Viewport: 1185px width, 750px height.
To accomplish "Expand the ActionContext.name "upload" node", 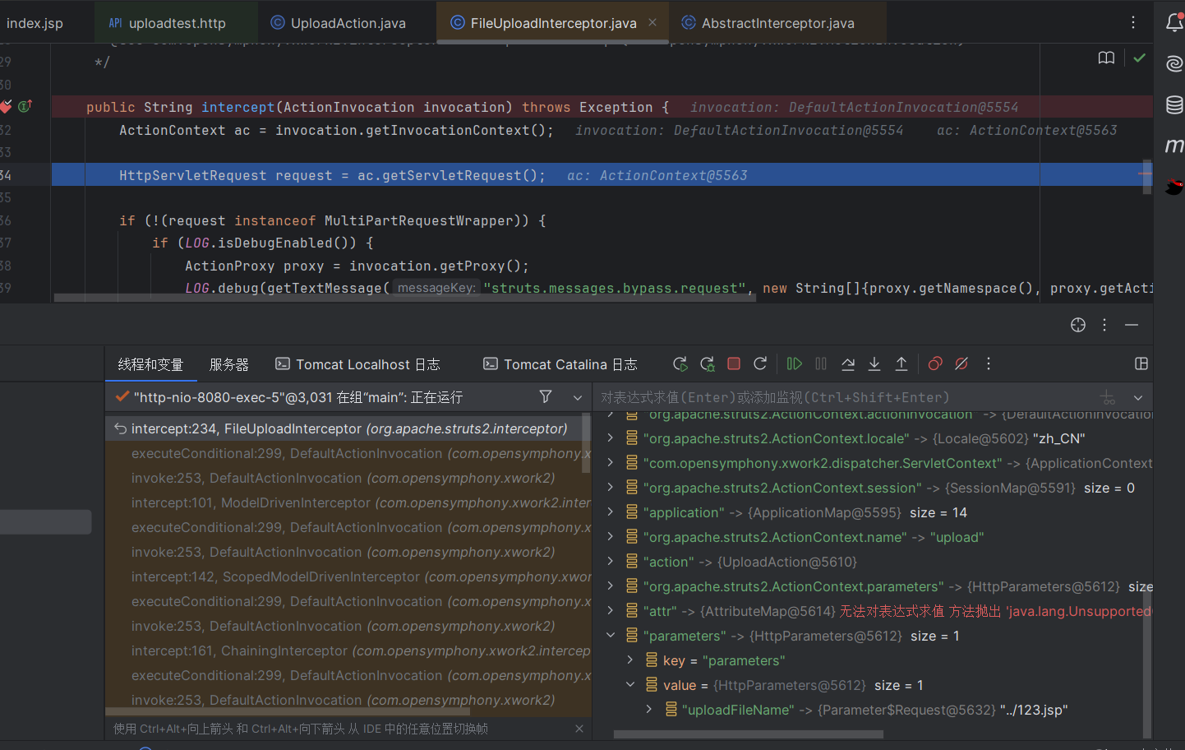I will point(610,537).
